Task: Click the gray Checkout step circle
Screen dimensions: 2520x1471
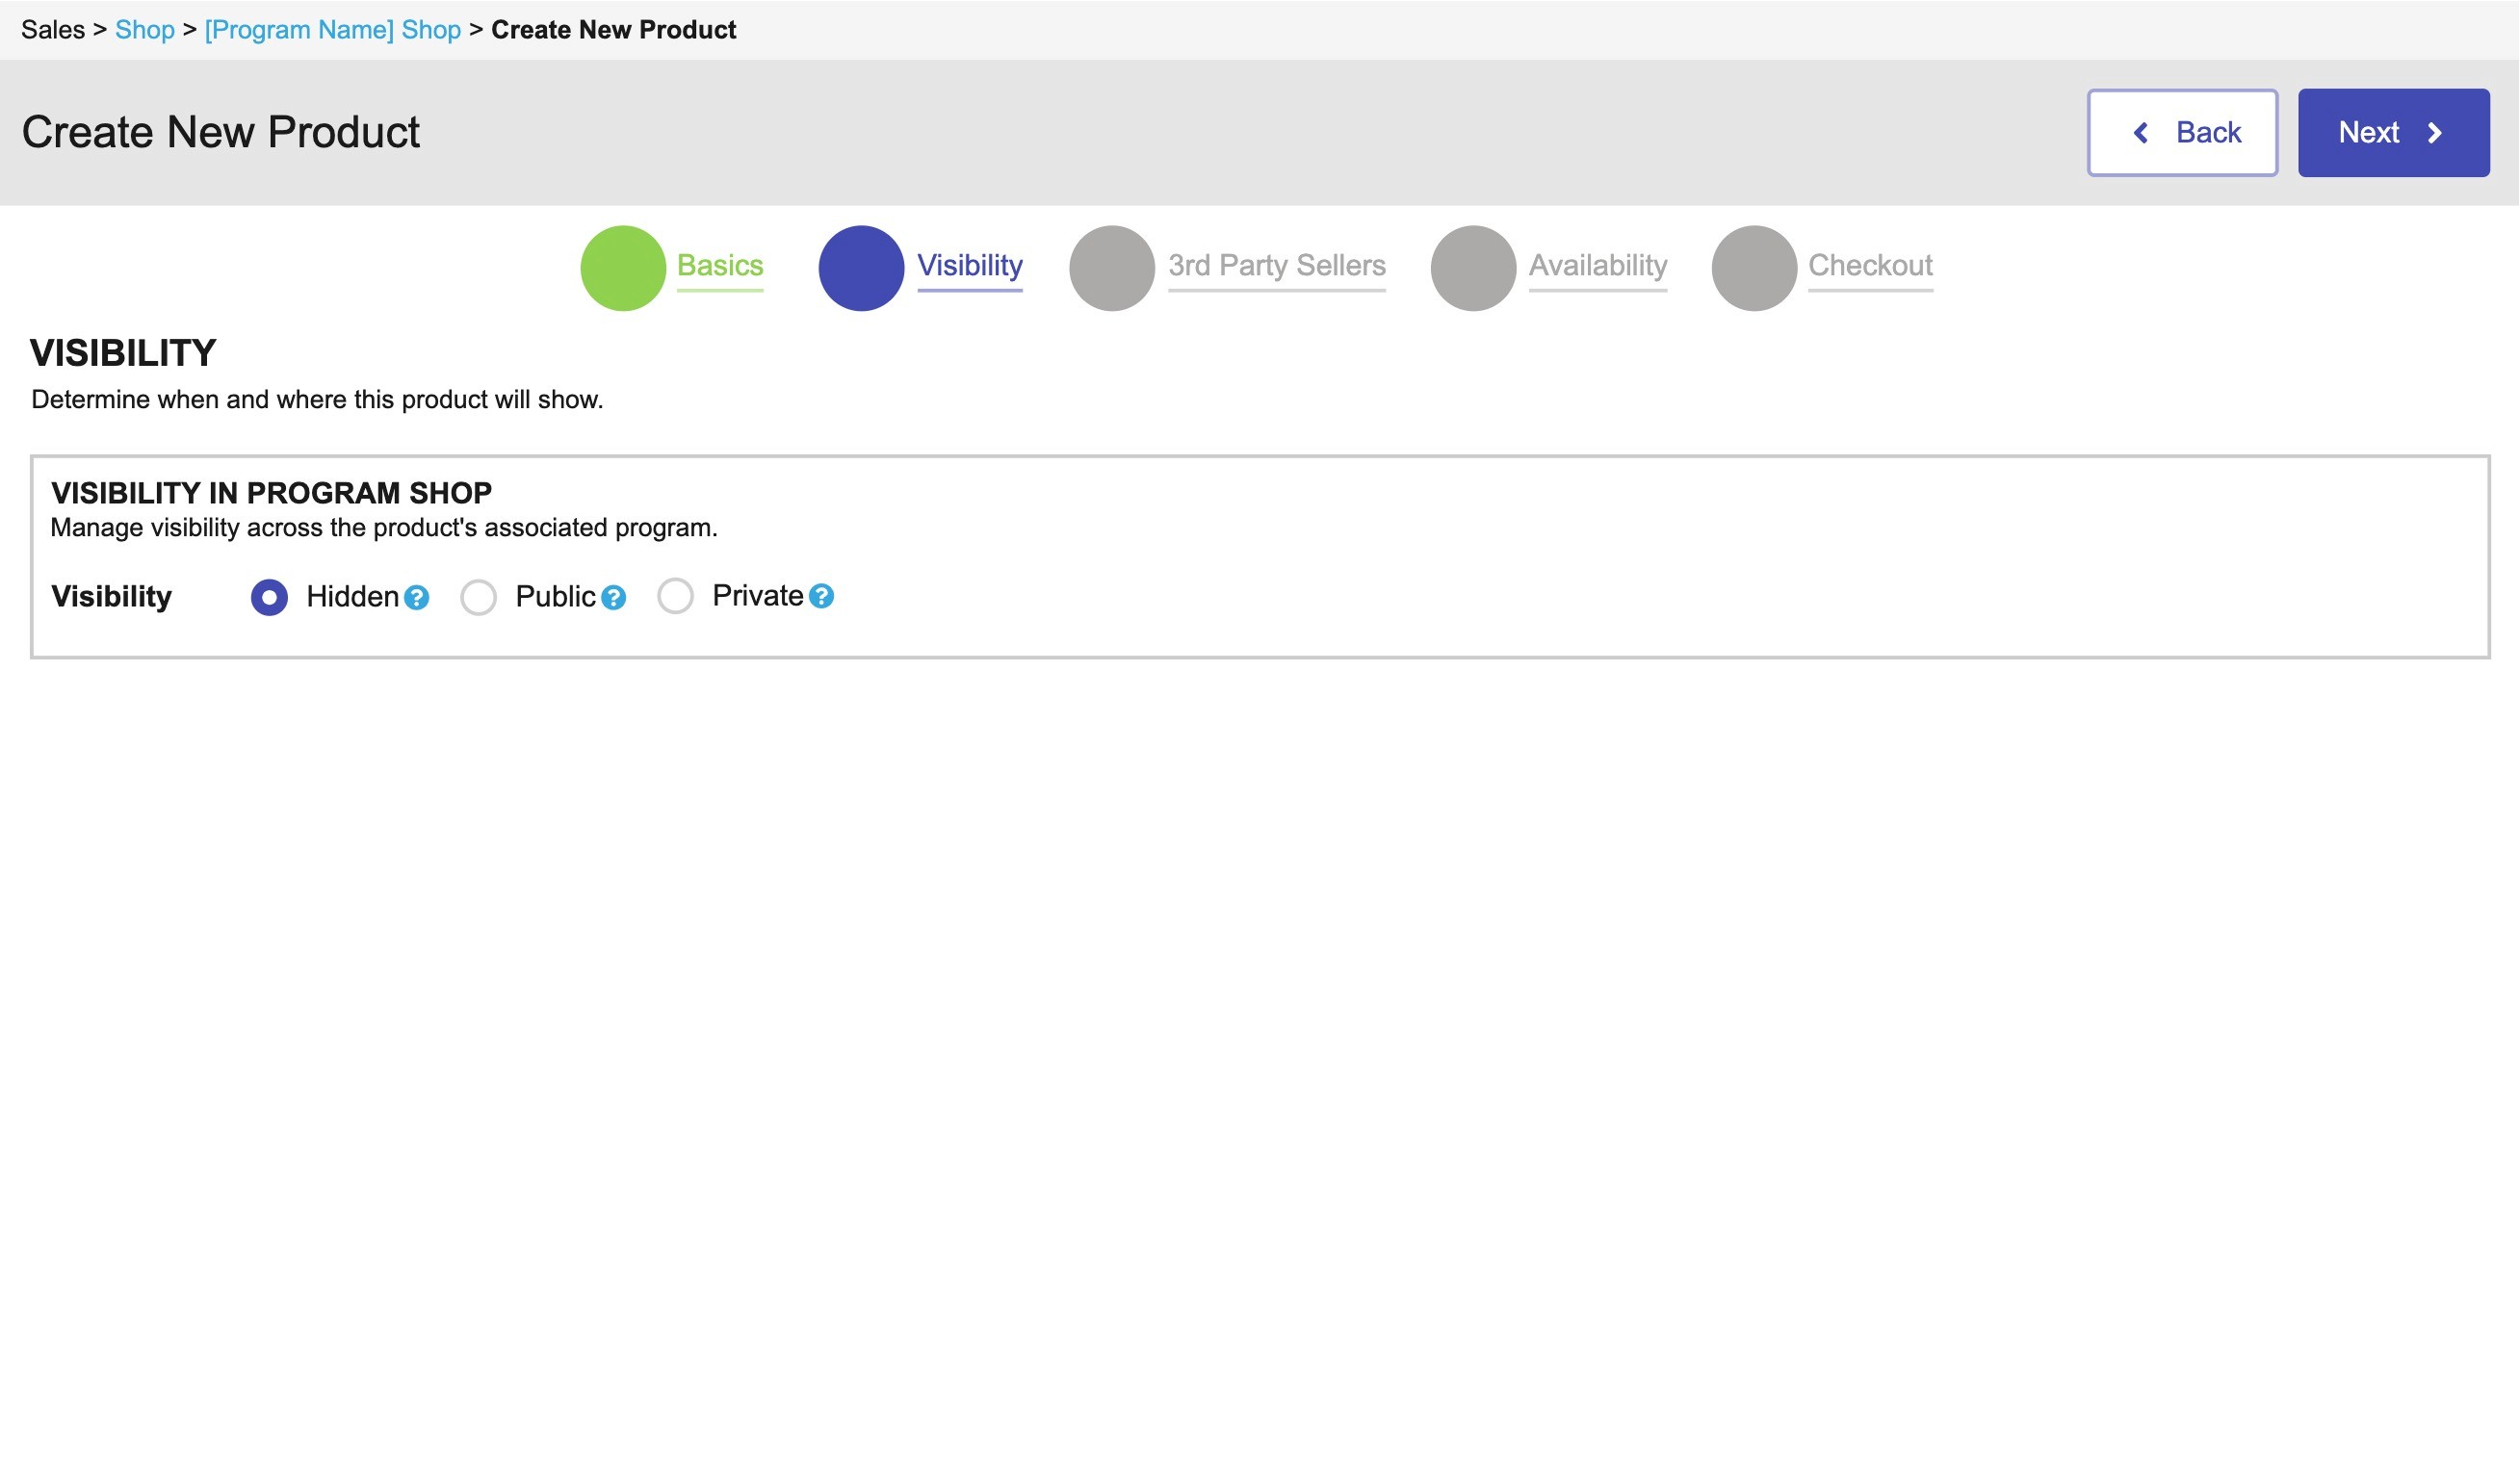Action: [1754, 268]
